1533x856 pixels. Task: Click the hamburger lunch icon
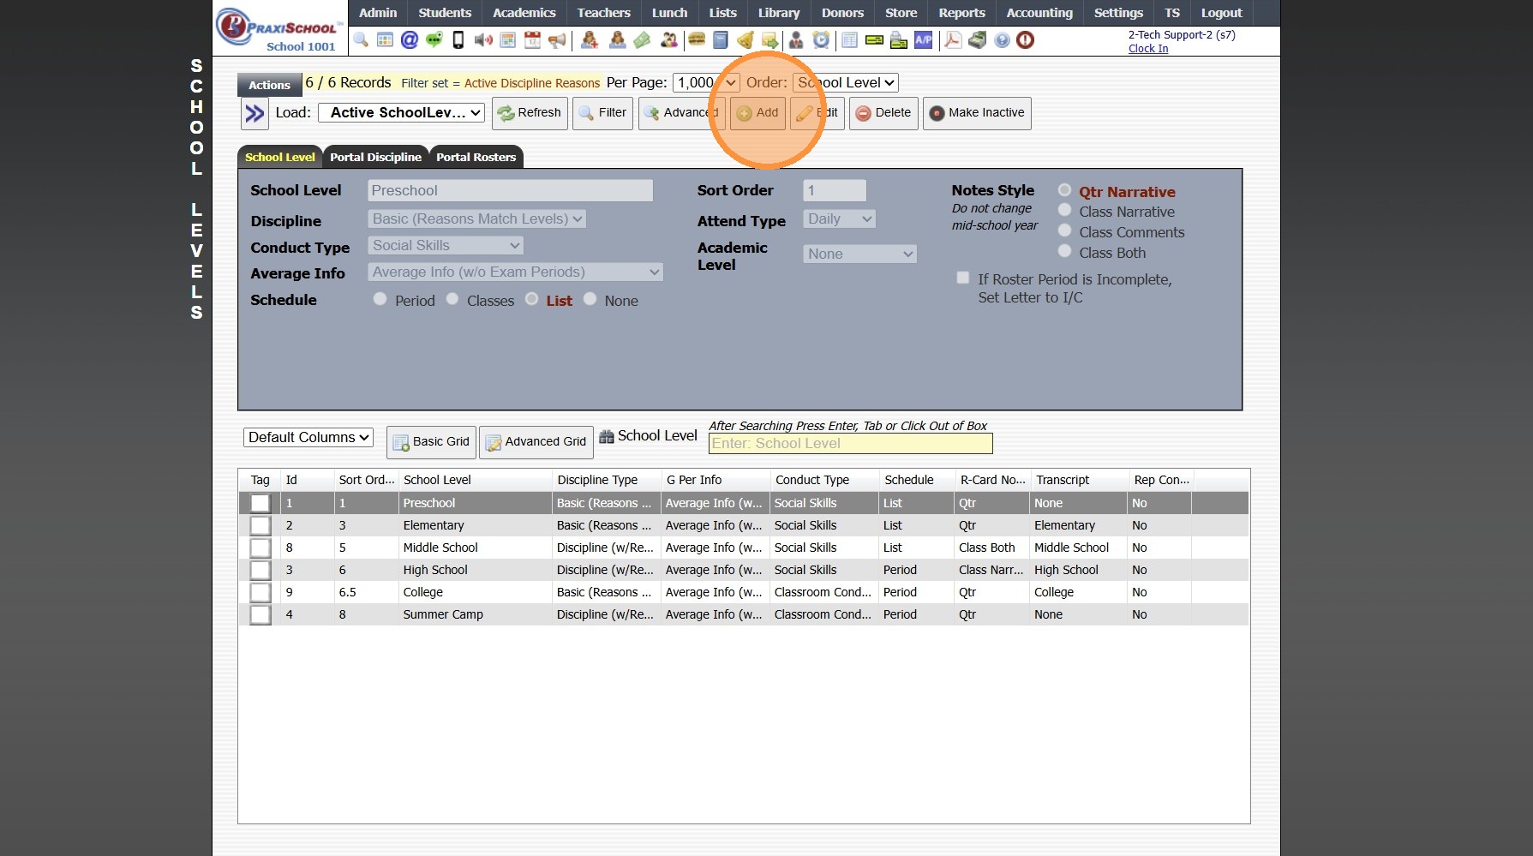coord(697,40)
